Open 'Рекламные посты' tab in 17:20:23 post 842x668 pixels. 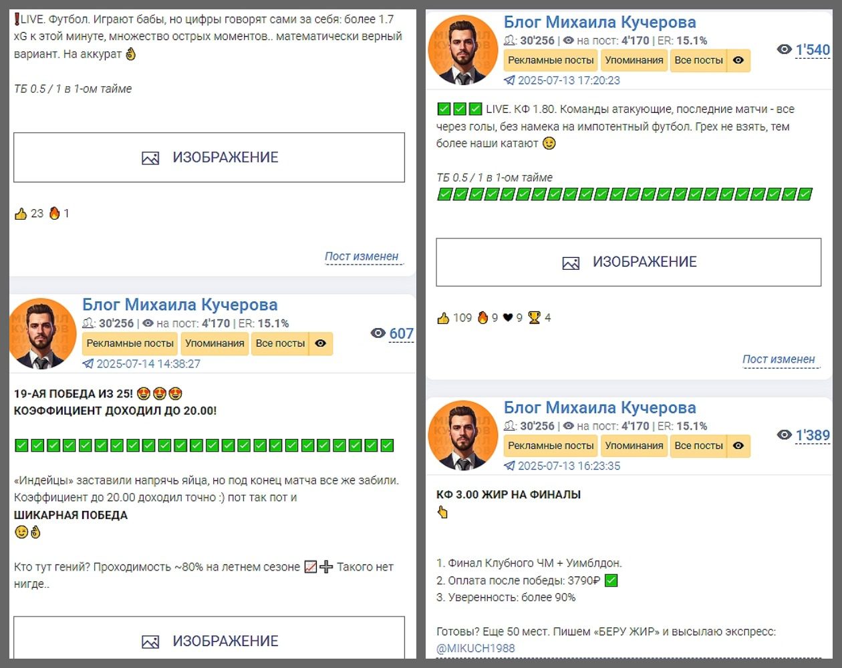[x=551, y=60]
